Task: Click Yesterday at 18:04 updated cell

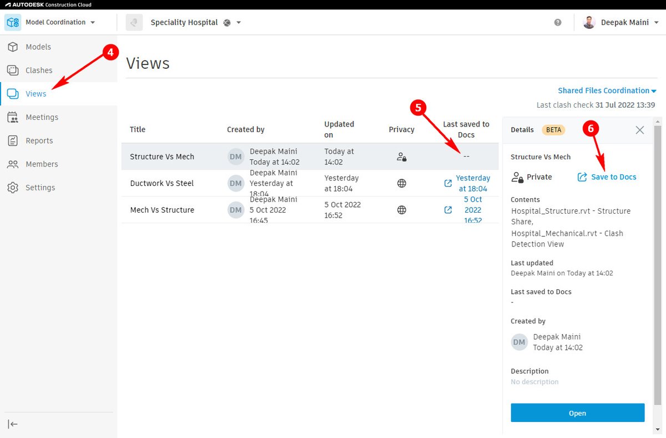Action: (342, 183)
